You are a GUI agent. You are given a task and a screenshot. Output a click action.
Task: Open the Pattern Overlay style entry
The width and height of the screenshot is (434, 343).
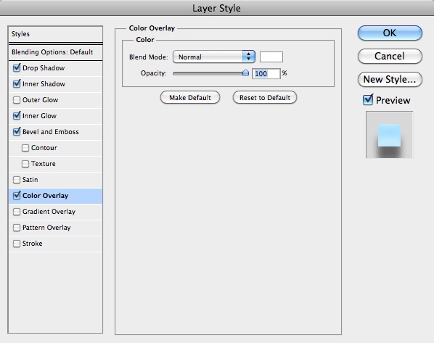point(55,228)
